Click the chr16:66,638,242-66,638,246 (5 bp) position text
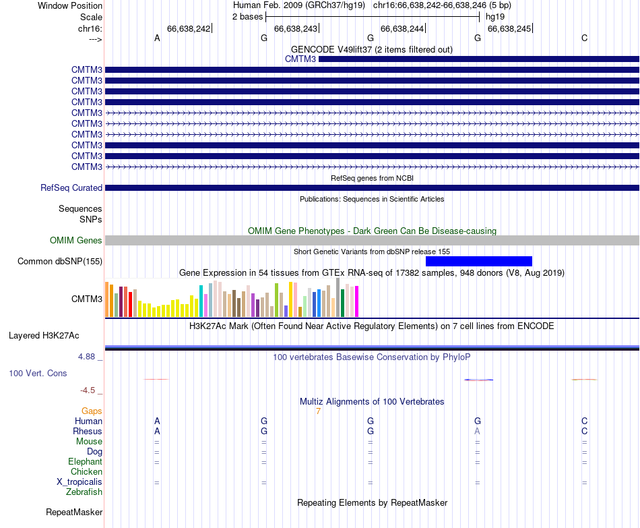 (442, 5)
